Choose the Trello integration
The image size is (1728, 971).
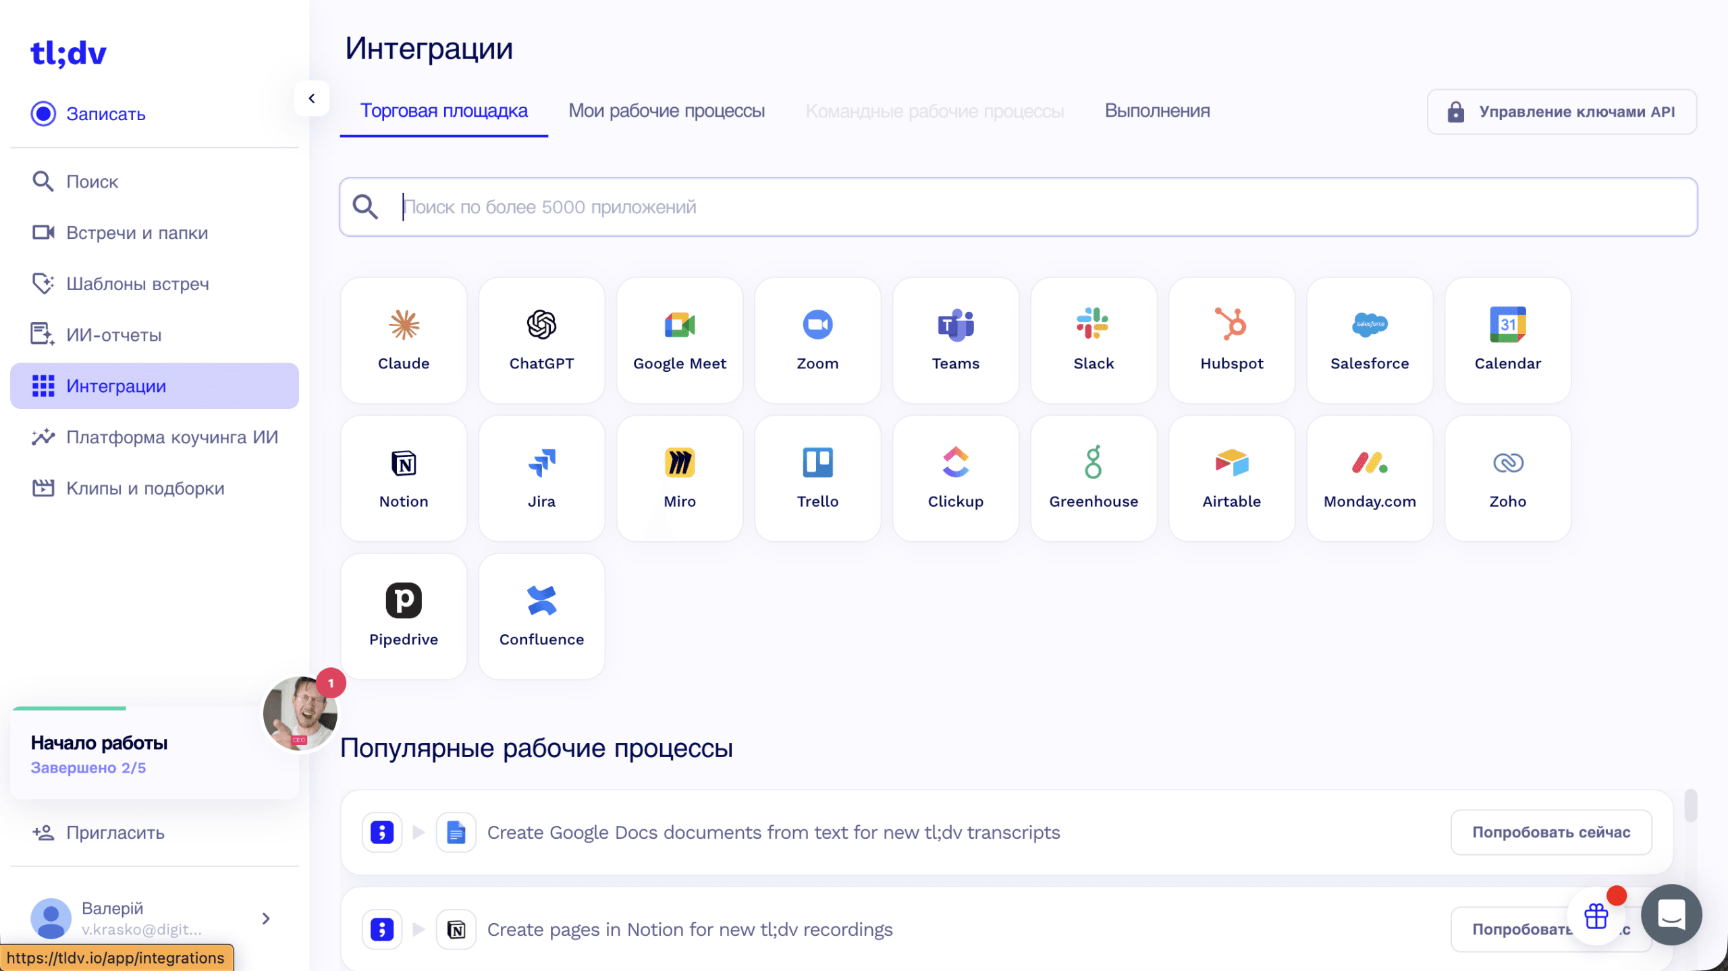pos(817,478)
